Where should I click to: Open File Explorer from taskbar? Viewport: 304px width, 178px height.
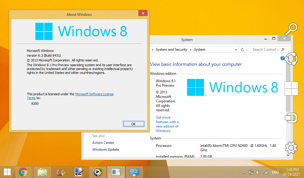(x=42, y=172)
